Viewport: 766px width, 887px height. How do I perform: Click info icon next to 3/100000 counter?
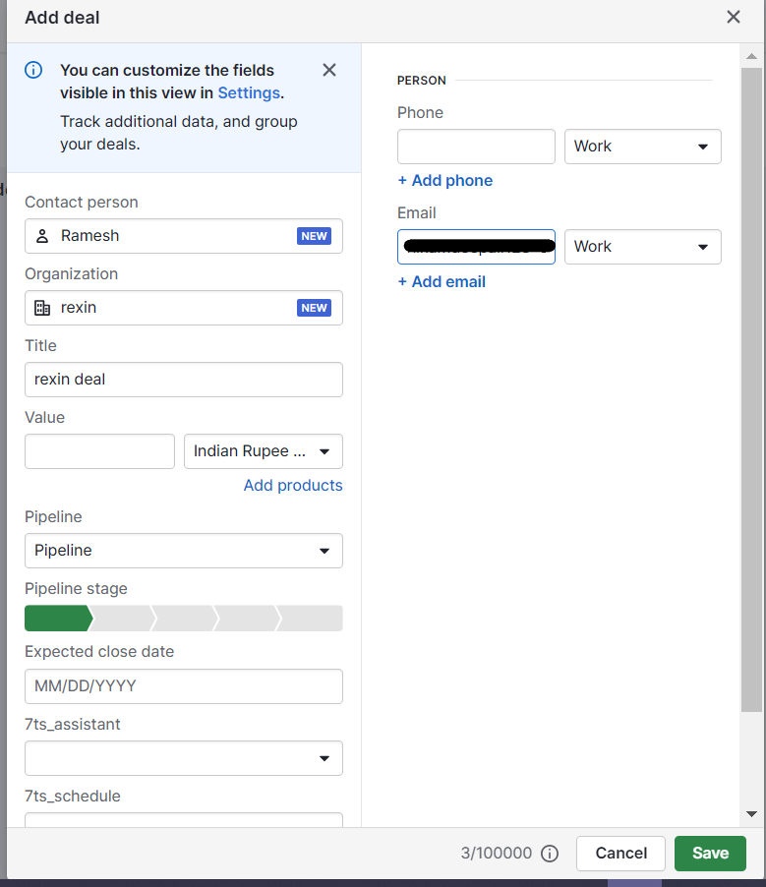[x=550, y=854]
